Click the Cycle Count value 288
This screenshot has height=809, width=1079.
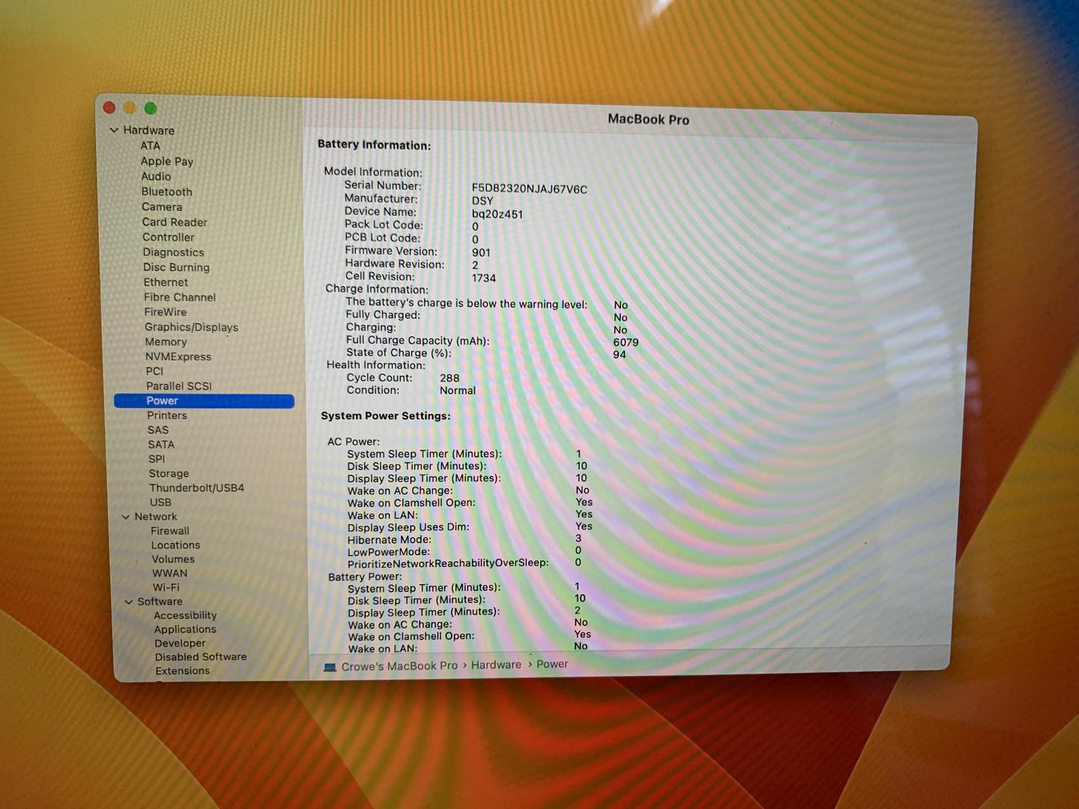(x=450, y=378)
